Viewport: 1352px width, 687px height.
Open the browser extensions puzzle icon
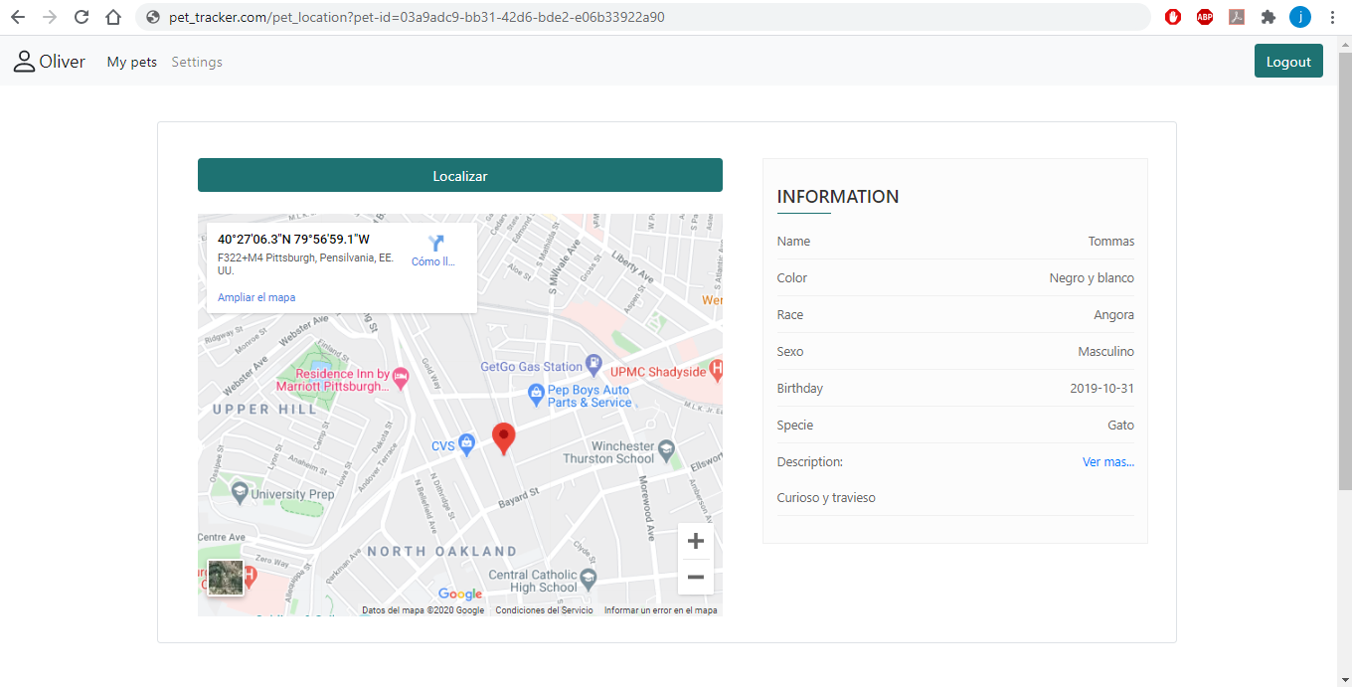(x=1267, y=17)
